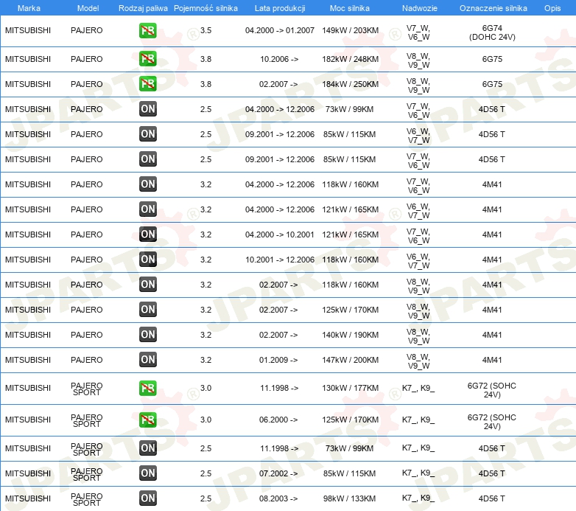
Task: Click the petrol icon for Pajero Sport 06.2000
Action: click(147, 420)
